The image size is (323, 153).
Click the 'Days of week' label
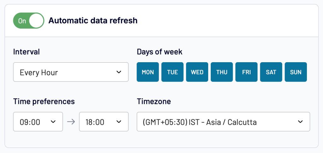(160, 52)
